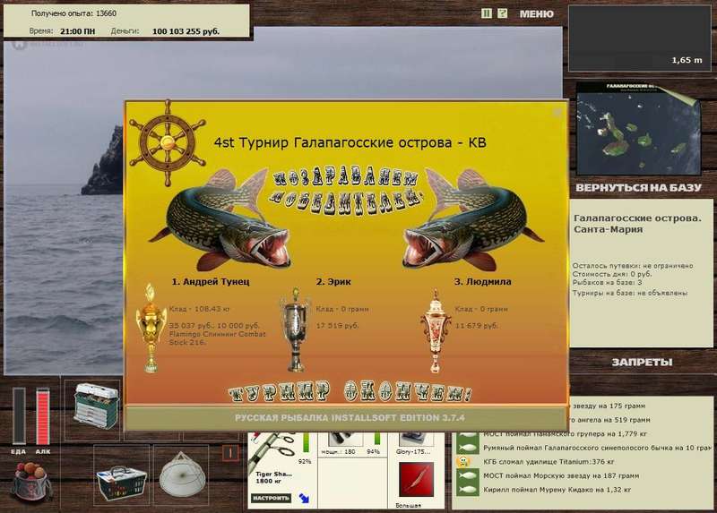Click location title Галапагосские острова. Санта-Мария
This screenshot has width=717, height=513.
click(x=637, y=224)
